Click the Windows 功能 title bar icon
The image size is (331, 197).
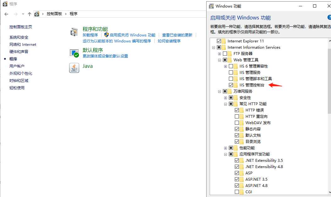click(x=211, y=6)
